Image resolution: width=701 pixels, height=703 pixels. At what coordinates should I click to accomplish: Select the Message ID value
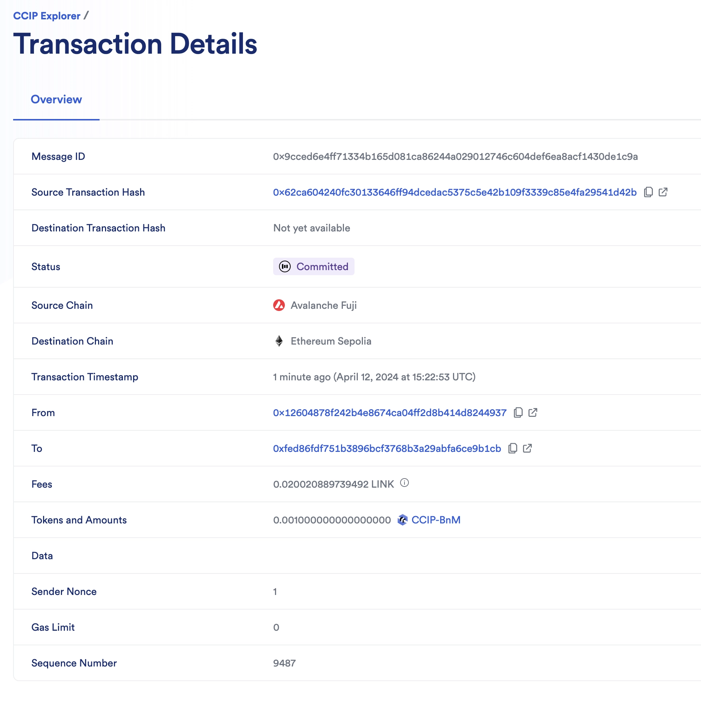tap(455, 156)
